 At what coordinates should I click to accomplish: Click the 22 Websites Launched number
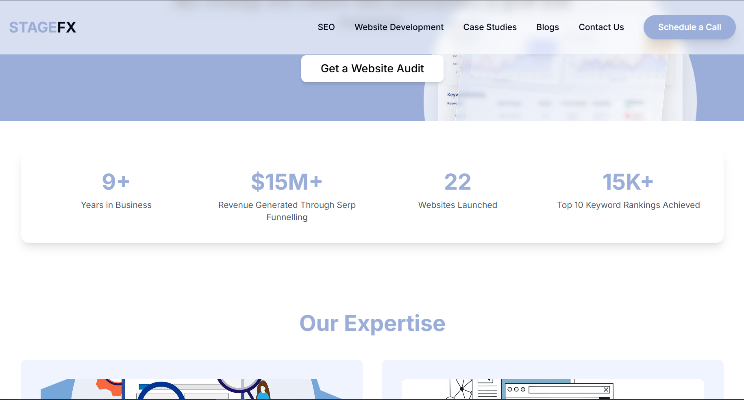coord(457,182)
